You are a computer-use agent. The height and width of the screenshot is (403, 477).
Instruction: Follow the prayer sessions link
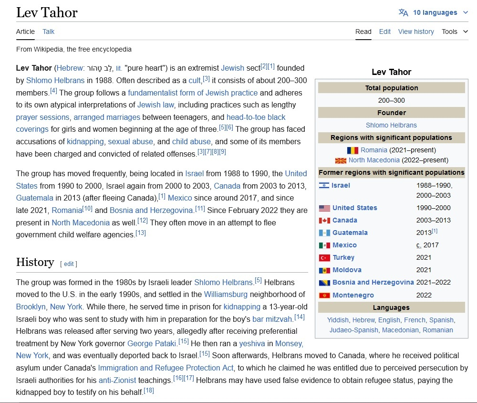[42, 117]
